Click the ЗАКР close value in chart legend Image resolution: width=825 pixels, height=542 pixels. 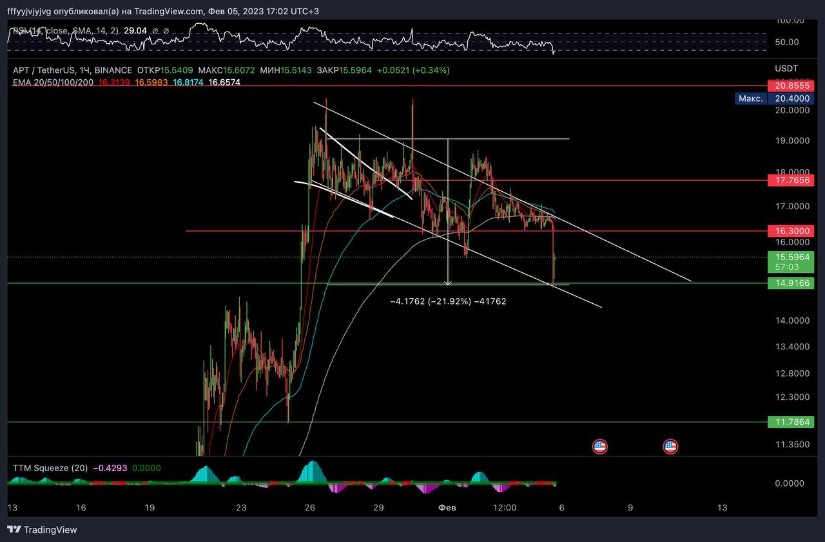coord(344,70)
